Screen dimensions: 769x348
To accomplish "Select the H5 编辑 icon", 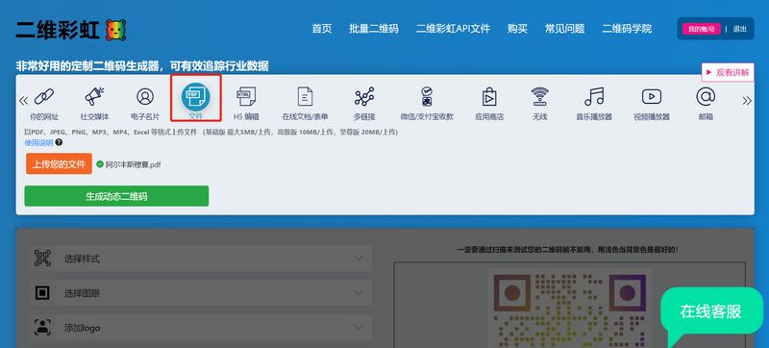I will coord(246,96).
